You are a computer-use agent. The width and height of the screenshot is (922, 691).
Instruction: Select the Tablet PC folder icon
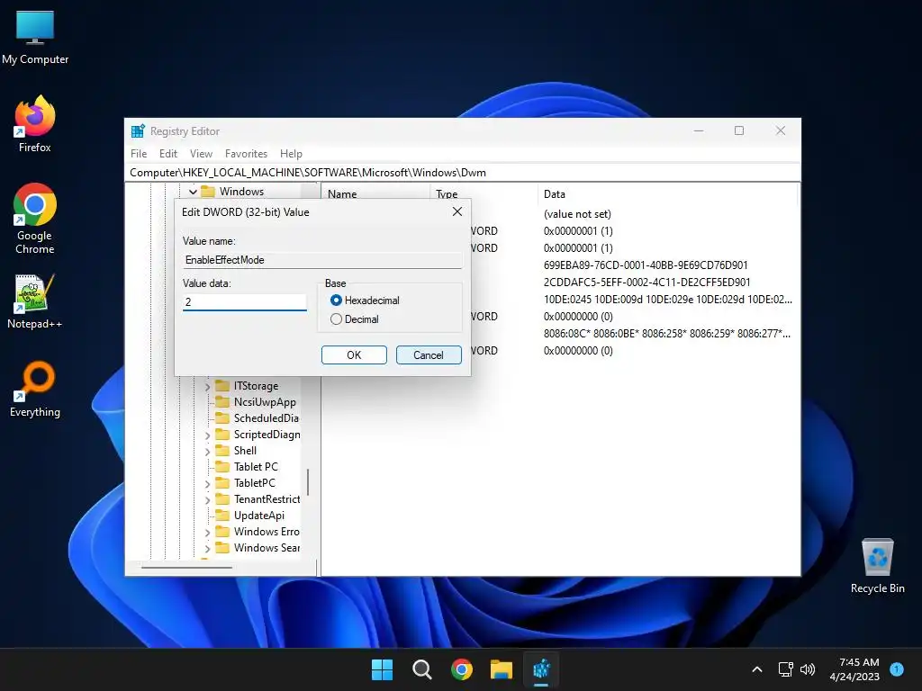click(x=221, y=467)
